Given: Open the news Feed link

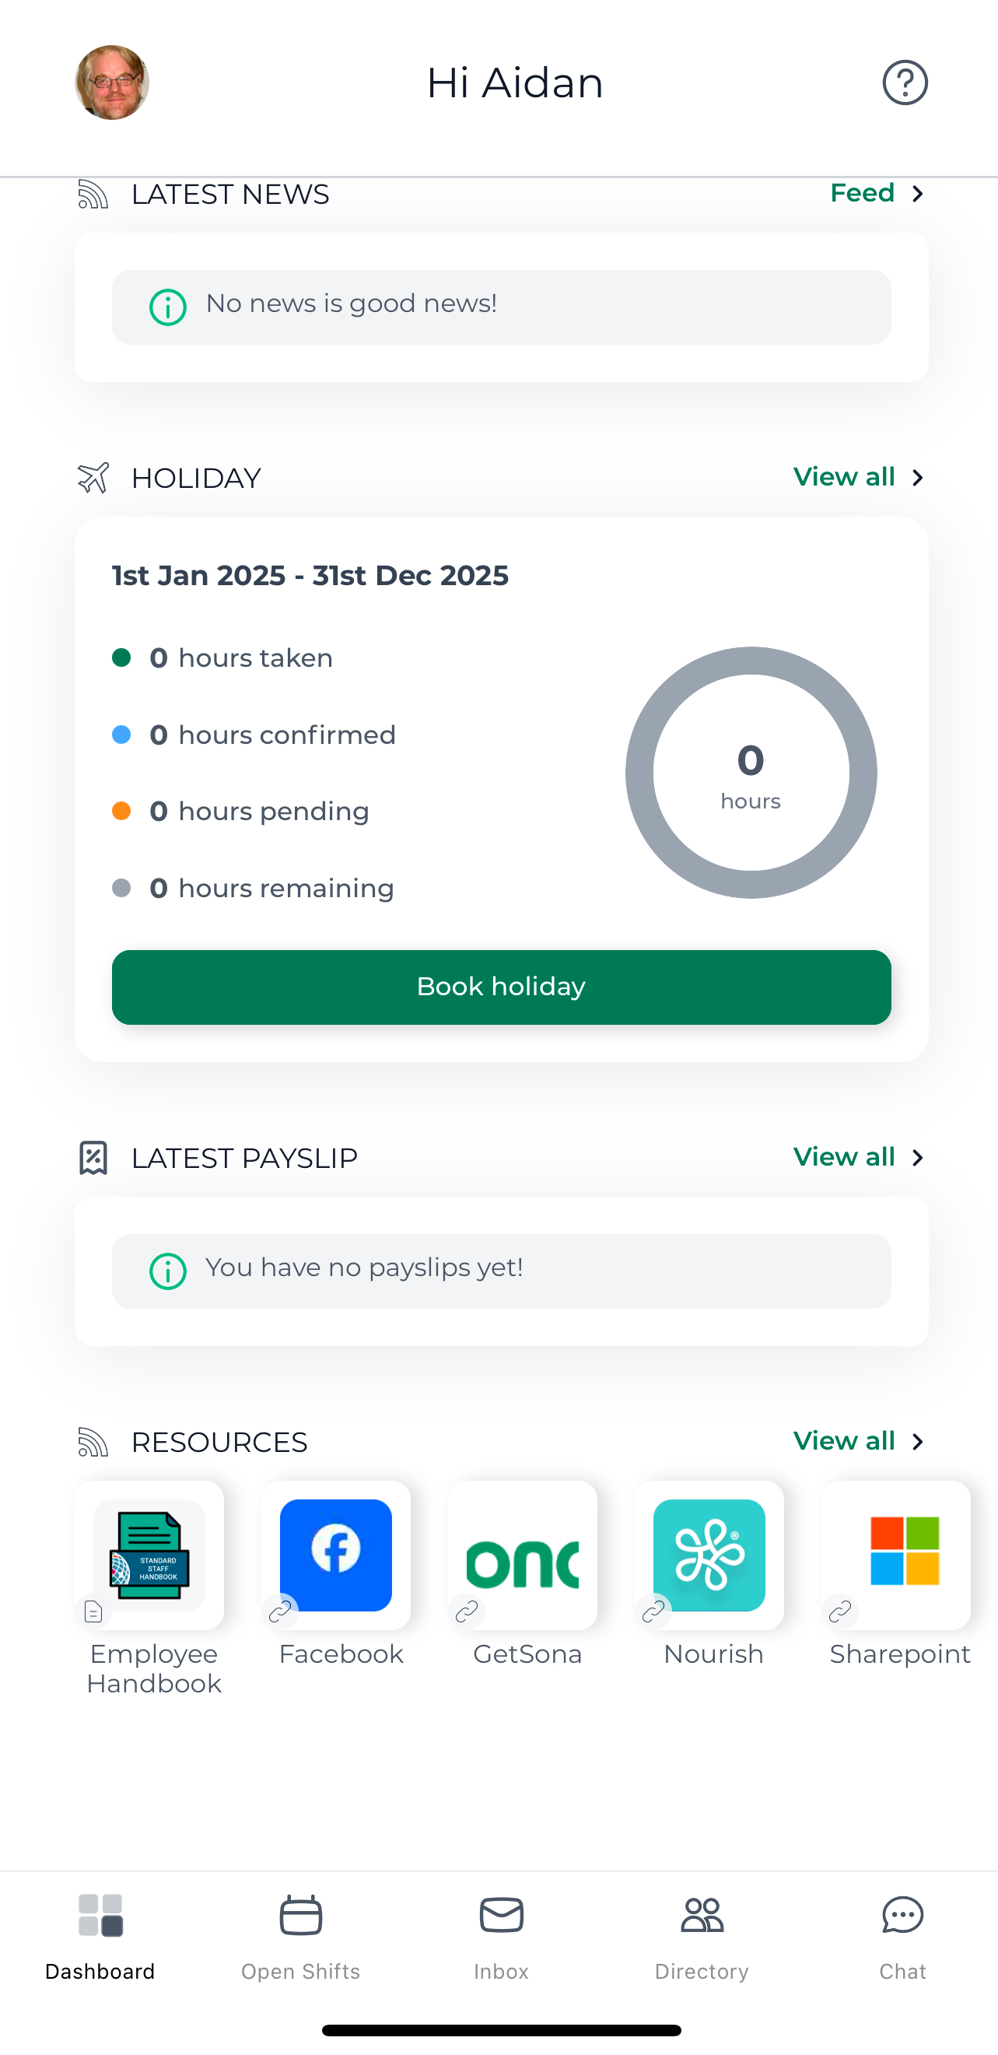Looking at the screenshot, I should (x=876, y=193).
